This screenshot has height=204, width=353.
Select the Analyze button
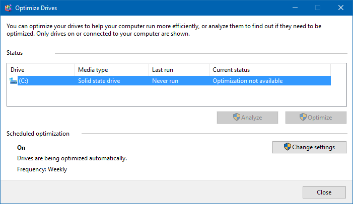tap(247, 118)
